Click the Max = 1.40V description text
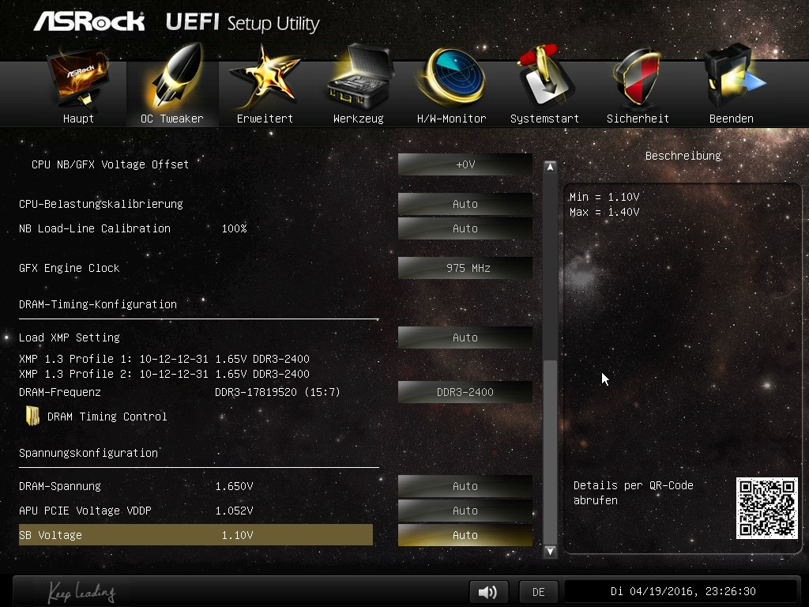809x607 pixels. pos(604,212)
